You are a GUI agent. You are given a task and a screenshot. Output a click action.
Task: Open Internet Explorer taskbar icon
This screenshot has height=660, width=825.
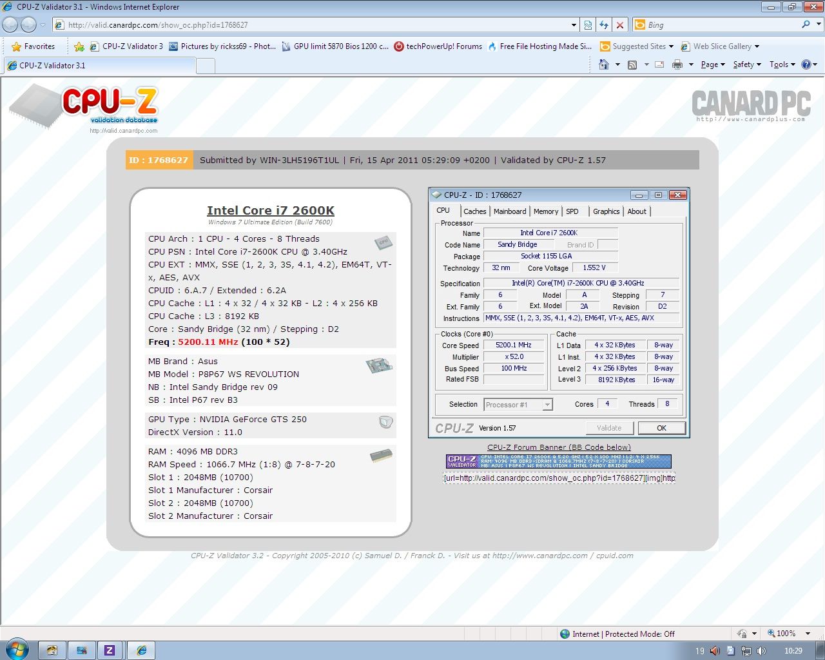(142, 650)
